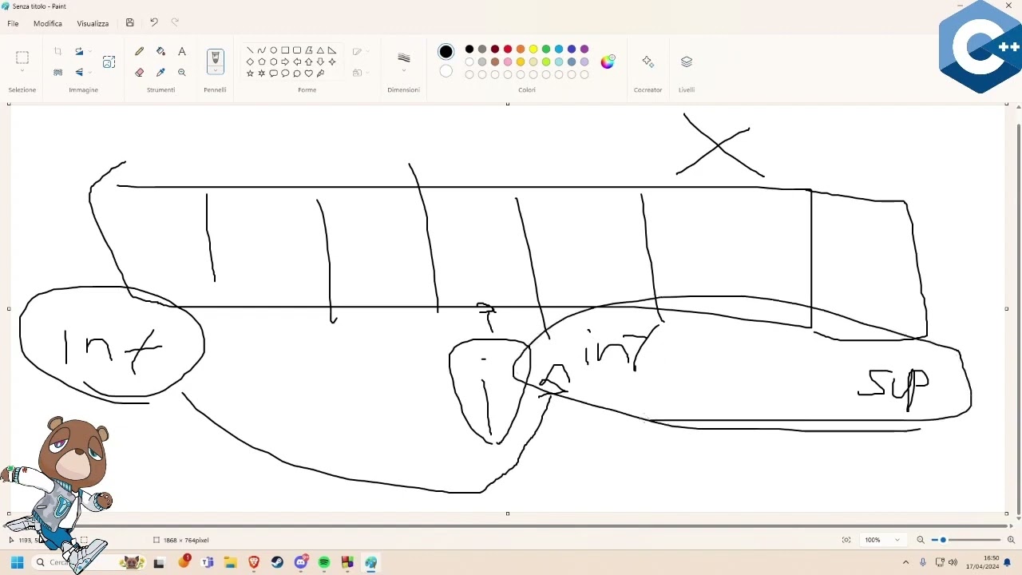Expand the Pennelli brushes dropdown

215,71
